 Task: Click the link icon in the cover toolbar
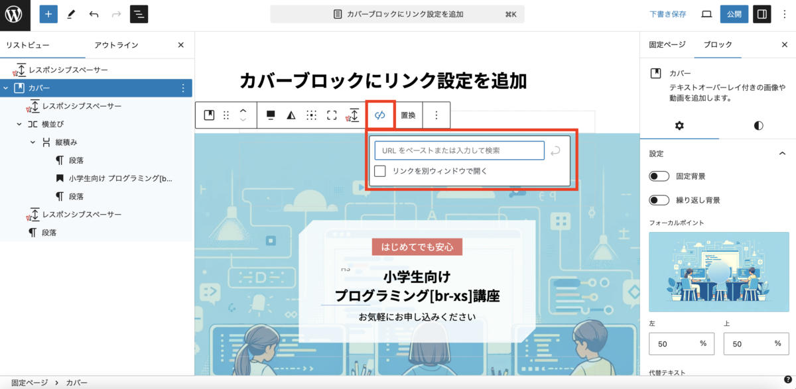pos(380,115)
